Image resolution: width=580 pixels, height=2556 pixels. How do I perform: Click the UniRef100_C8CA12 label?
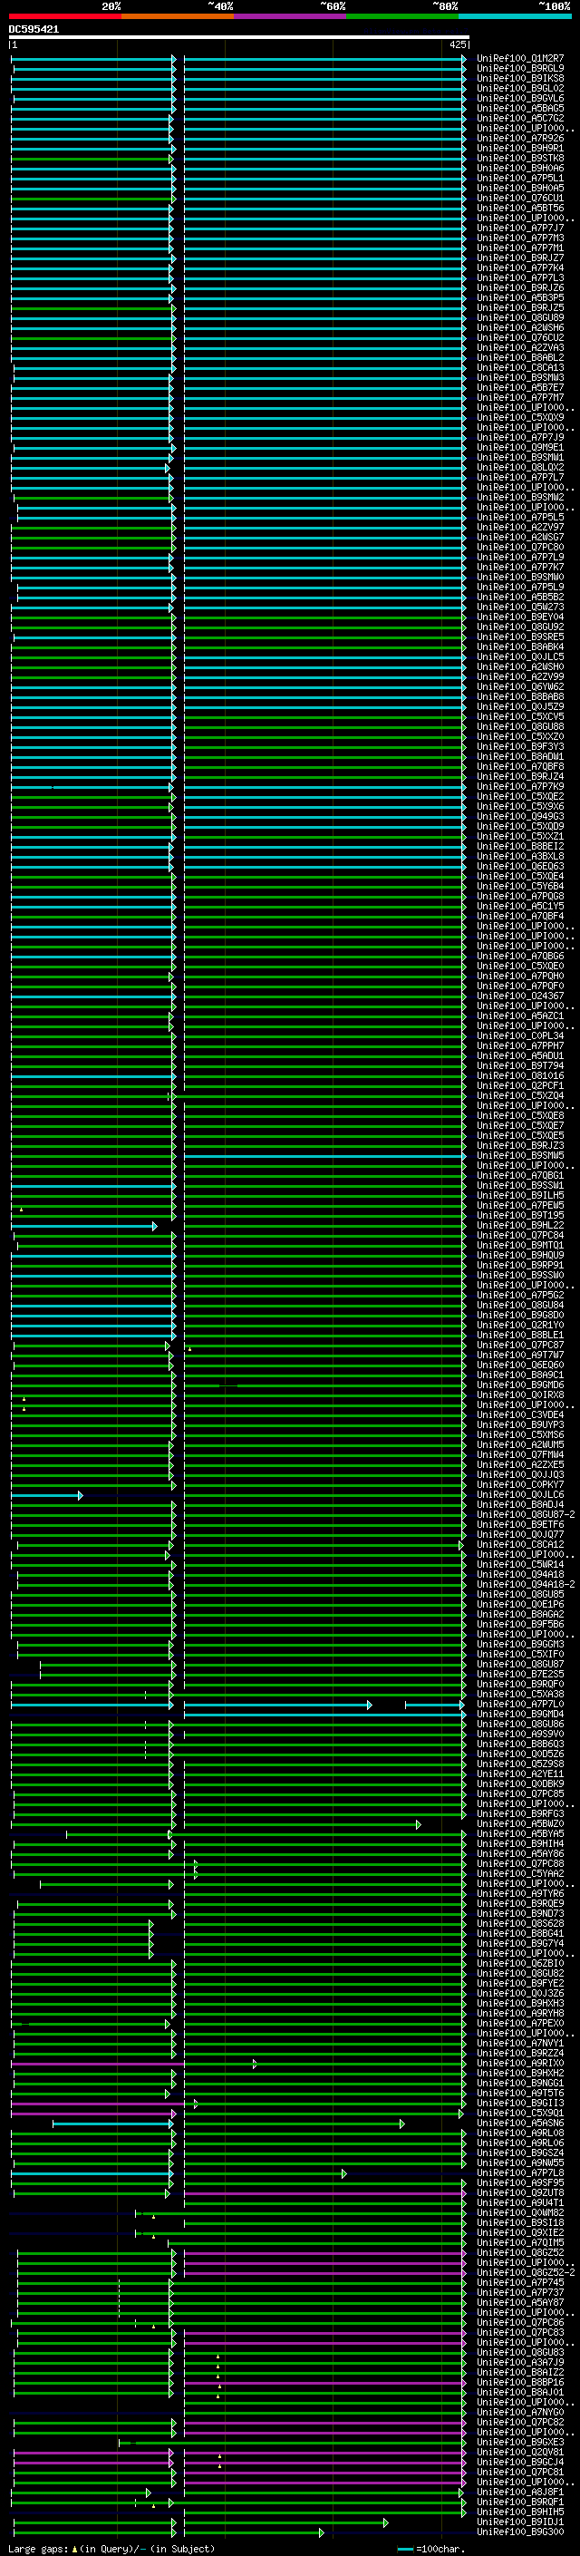(520, 1545)
